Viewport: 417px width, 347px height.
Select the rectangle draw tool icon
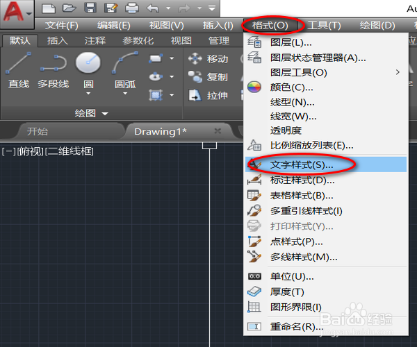click(156, 58)
